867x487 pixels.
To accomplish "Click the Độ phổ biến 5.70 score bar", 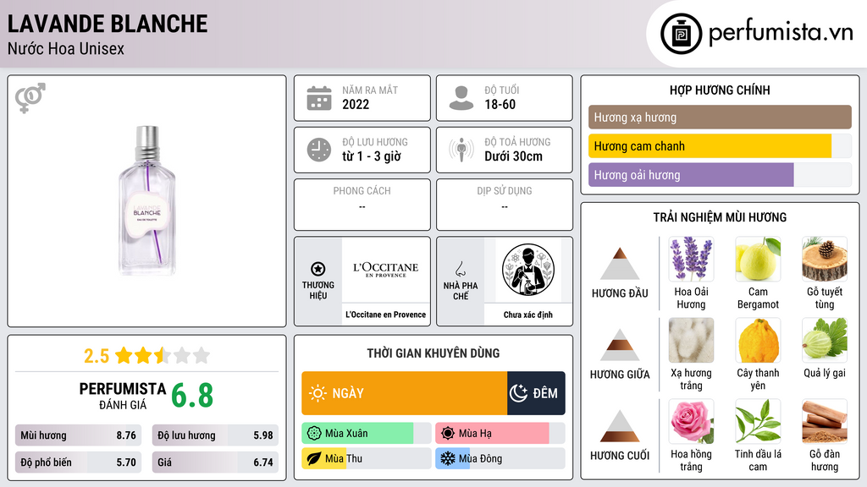I will tap(79, 462).
